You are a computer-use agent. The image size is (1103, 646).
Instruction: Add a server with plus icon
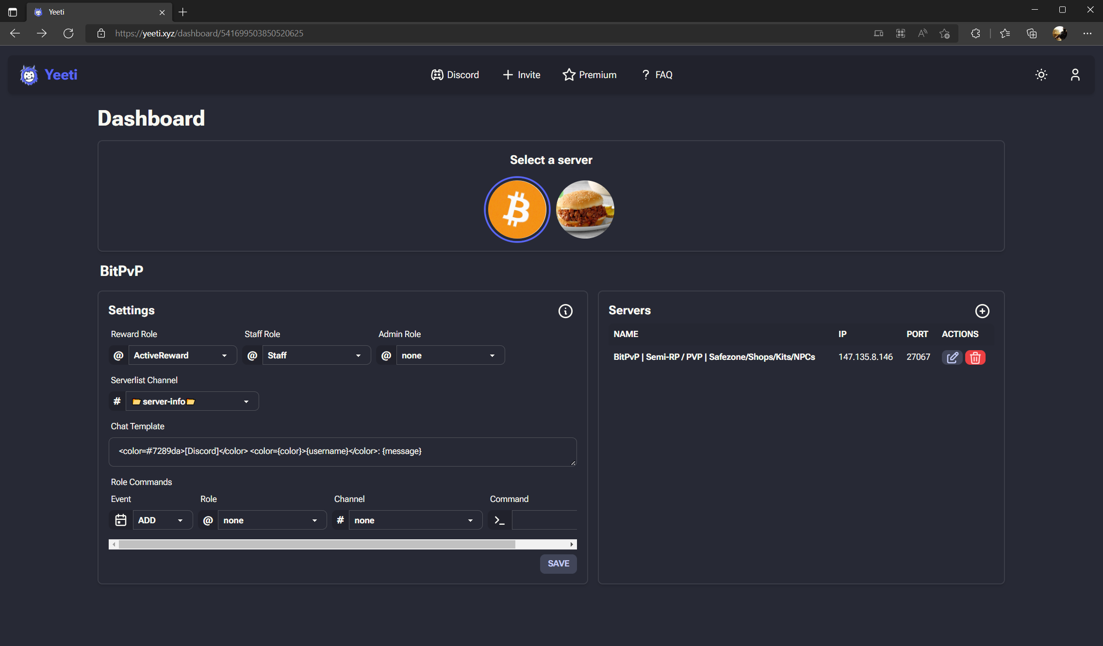(982, 311)
